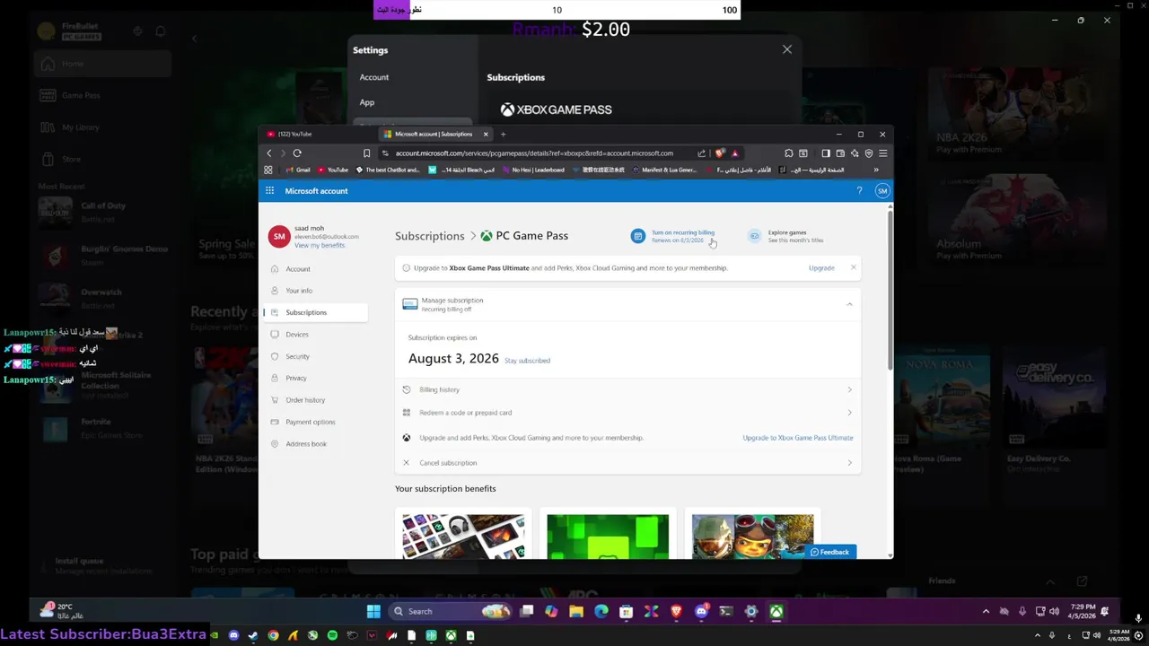Click the View my benefits link
Image resolution: width=1149 pixels, height=646 pixels.
pyautogui.click(x=320, y=246)
